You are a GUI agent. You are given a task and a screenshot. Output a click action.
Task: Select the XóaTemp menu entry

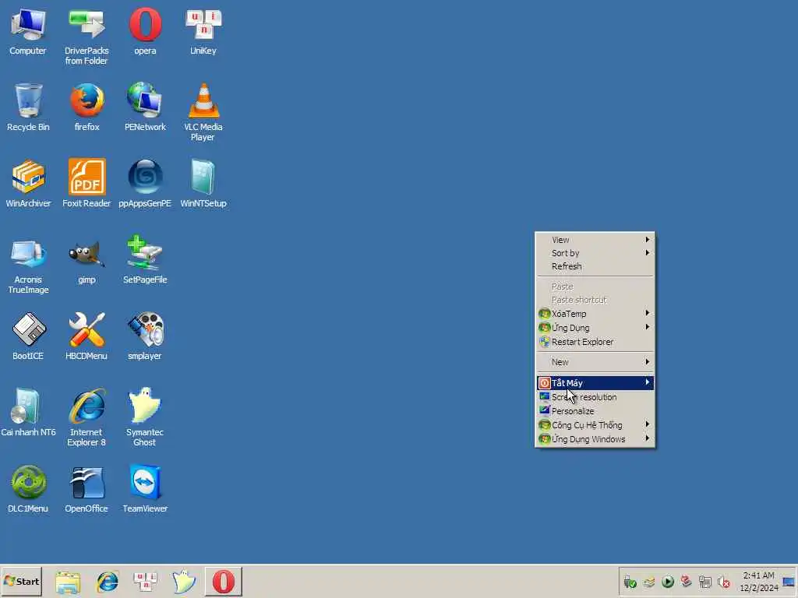[x=595, y=314]
